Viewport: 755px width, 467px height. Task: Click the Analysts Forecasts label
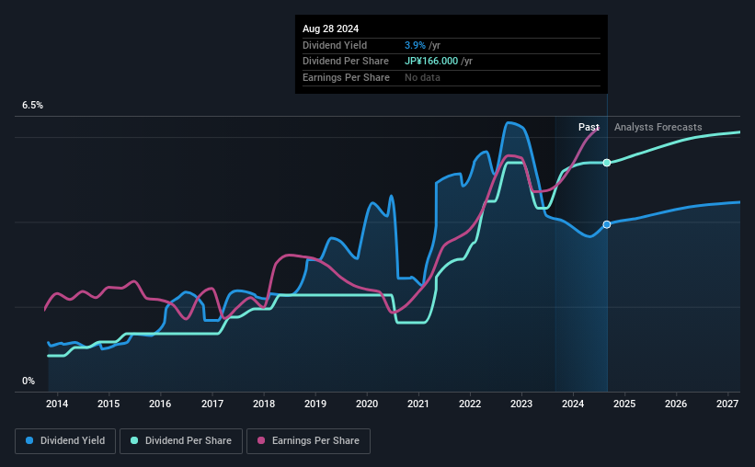[658, 127]
